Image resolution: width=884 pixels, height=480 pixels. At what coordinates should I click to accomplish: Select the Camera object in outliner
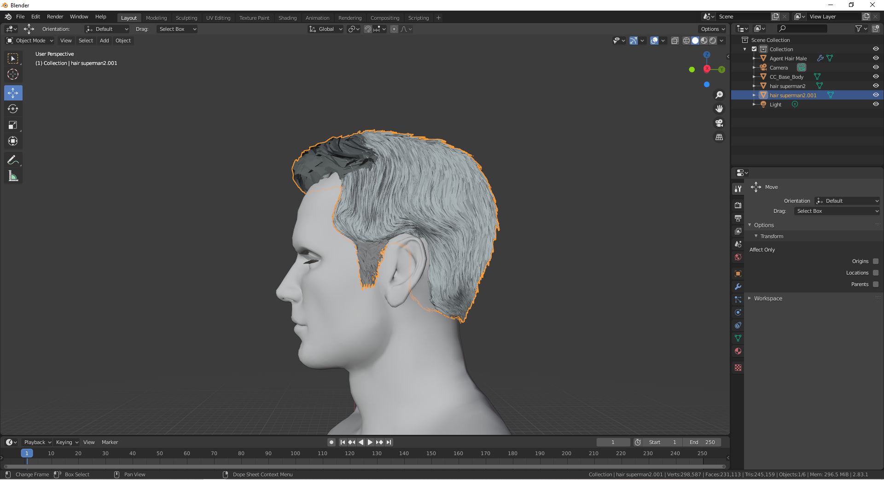[779, 68]
